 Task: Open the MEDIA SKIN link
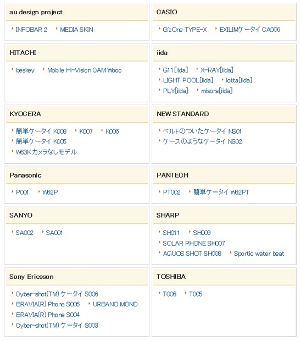pyautogui.click(x=76, y=30)
